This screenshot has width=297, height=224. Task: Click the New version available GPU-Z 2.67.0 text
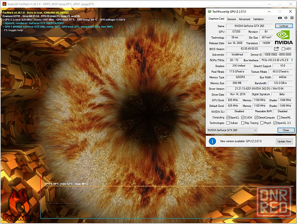click(x=241, y=141)
